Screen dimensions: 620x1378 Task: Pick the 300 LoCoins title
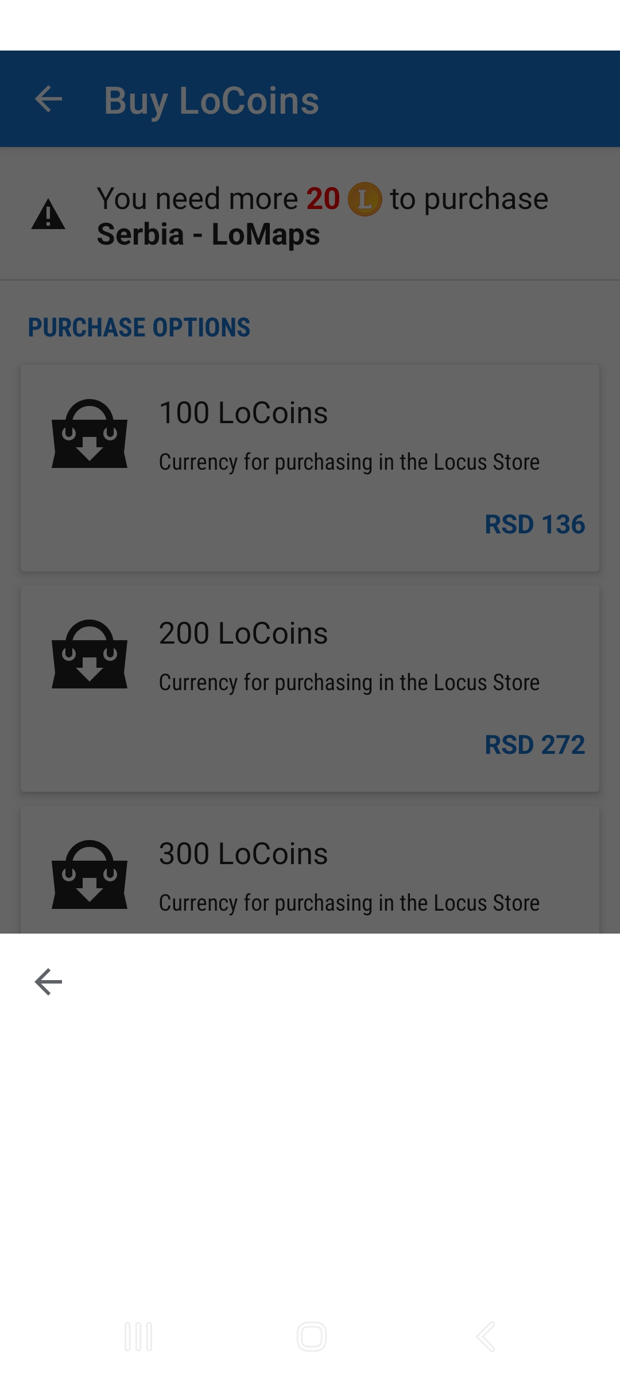point(243,854)
